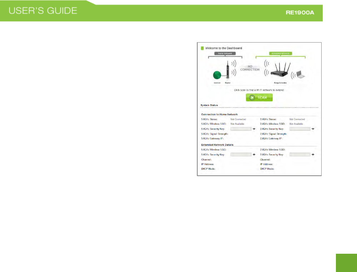Click the green SCAN button
The width and height of the screenshot is (357, 272).
259,97
